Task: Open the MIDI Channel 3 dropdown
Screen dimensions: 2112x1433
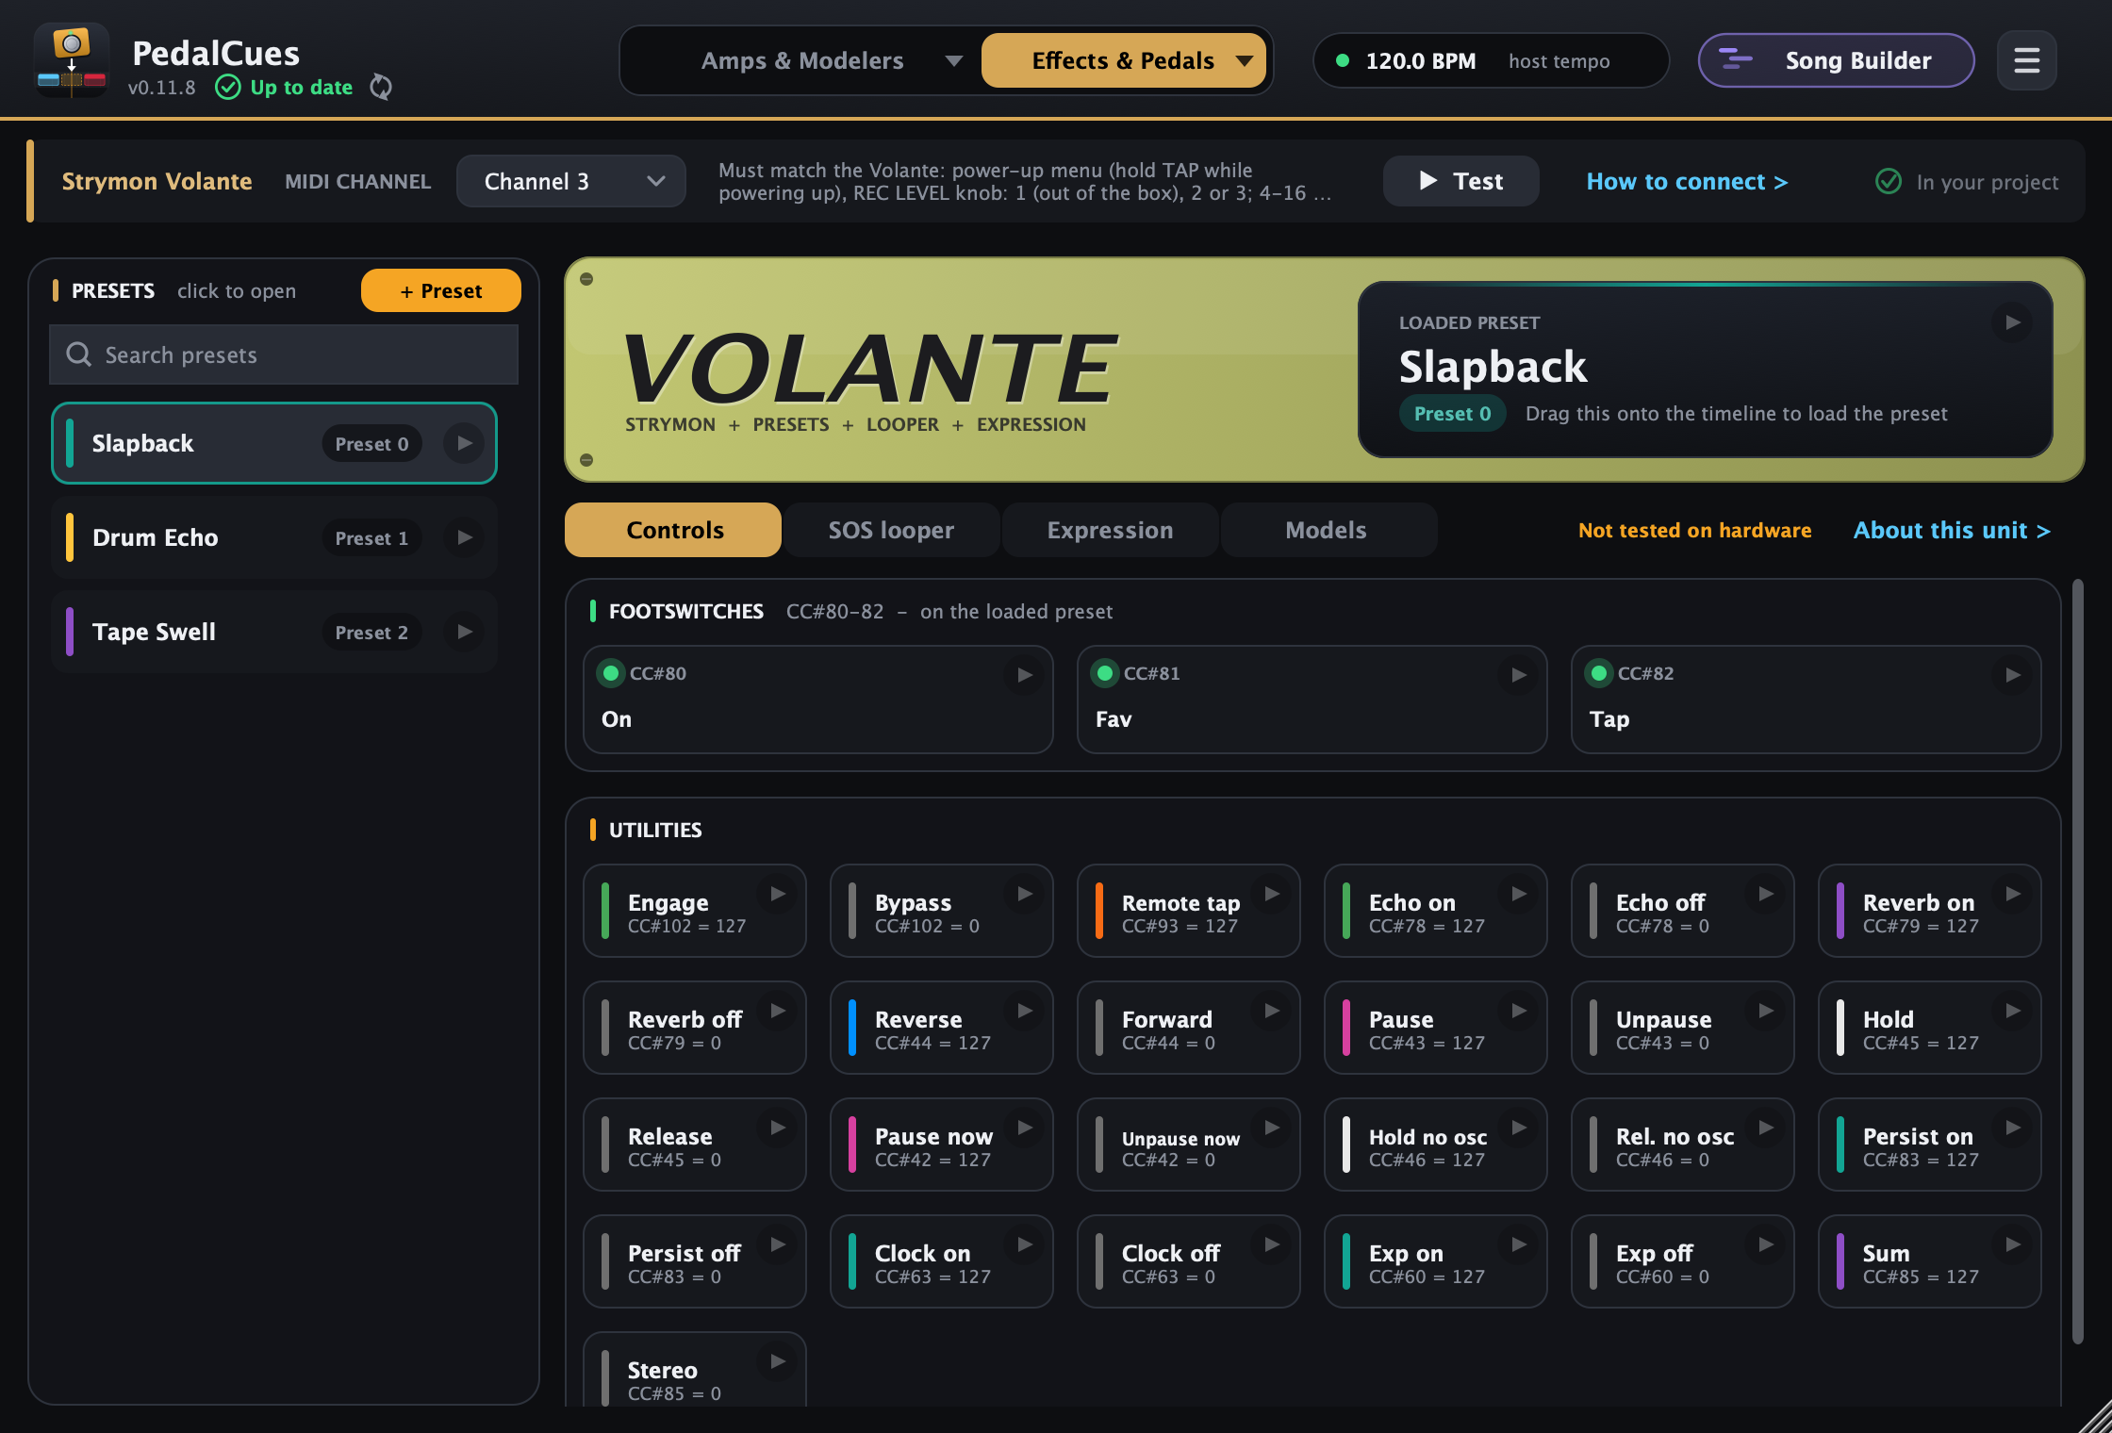Action: pyautogui.click(x=570, y=181)
